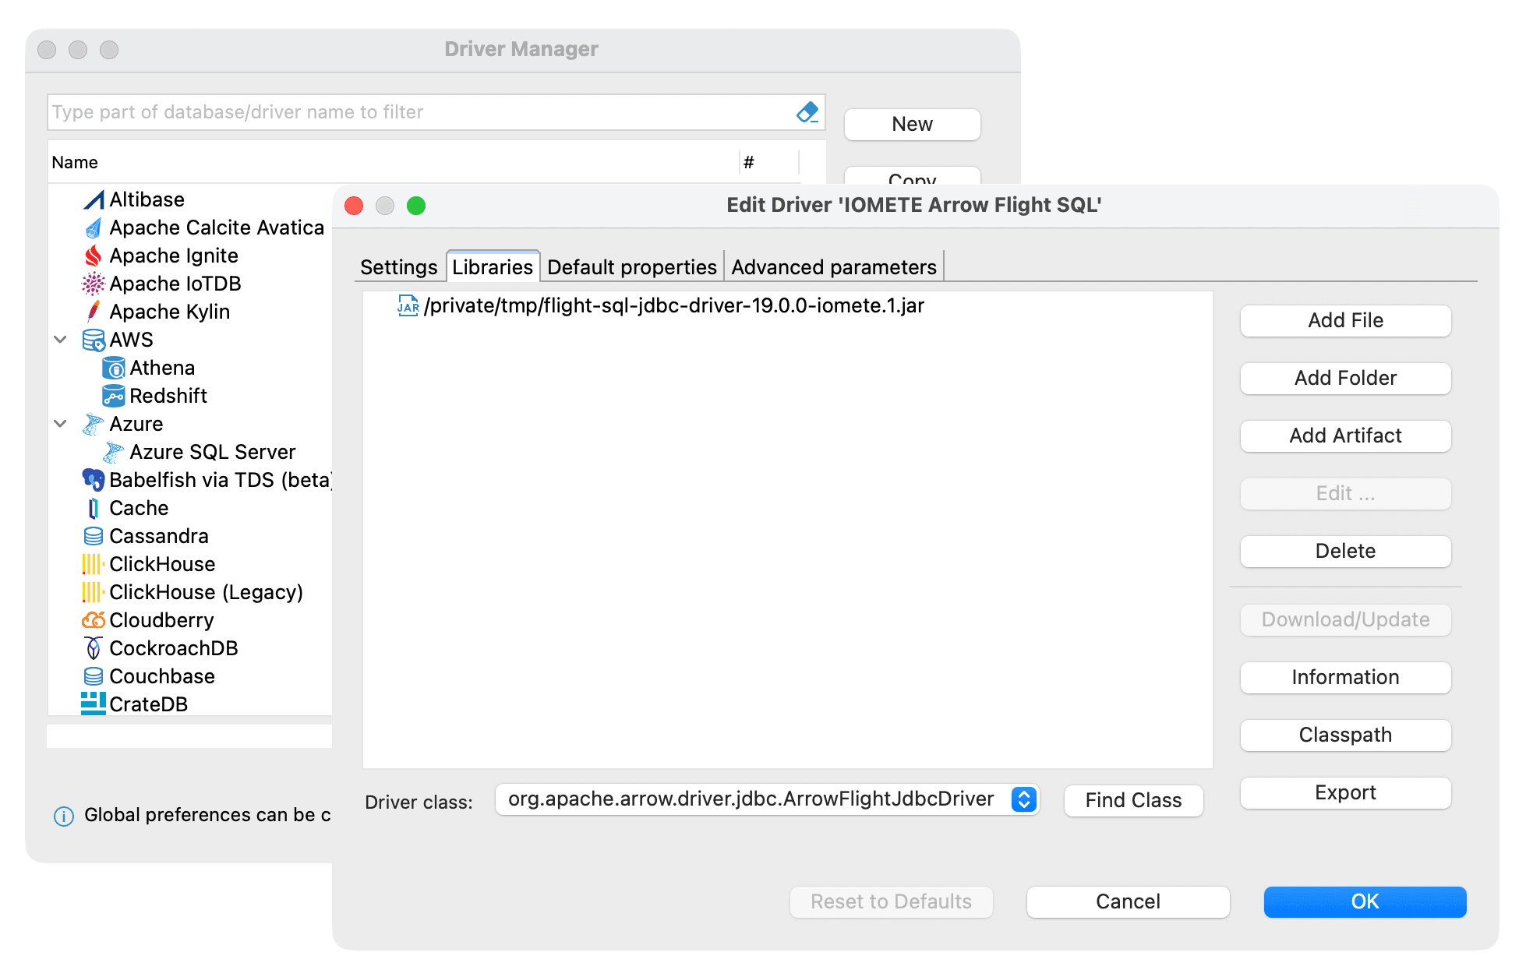Screen dimensions: 1526x977
Task: Select CockroachDB in driver list
Action: [x=174, y=649]
